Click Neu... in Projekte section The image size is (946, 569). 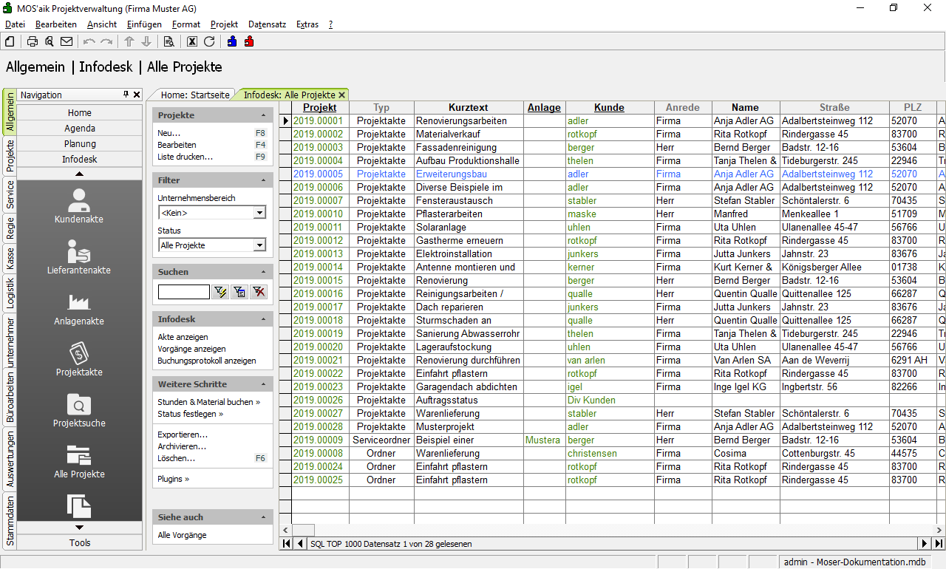[169, 133]
